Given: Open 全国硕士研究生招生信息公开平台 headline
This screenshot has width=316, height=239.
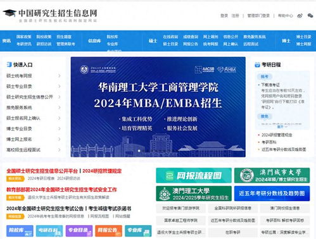Looking at the screenshot, I should 42,171.
